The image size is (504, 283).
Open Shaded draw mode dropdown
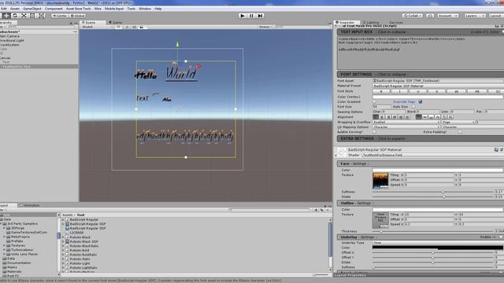(97, 27)
